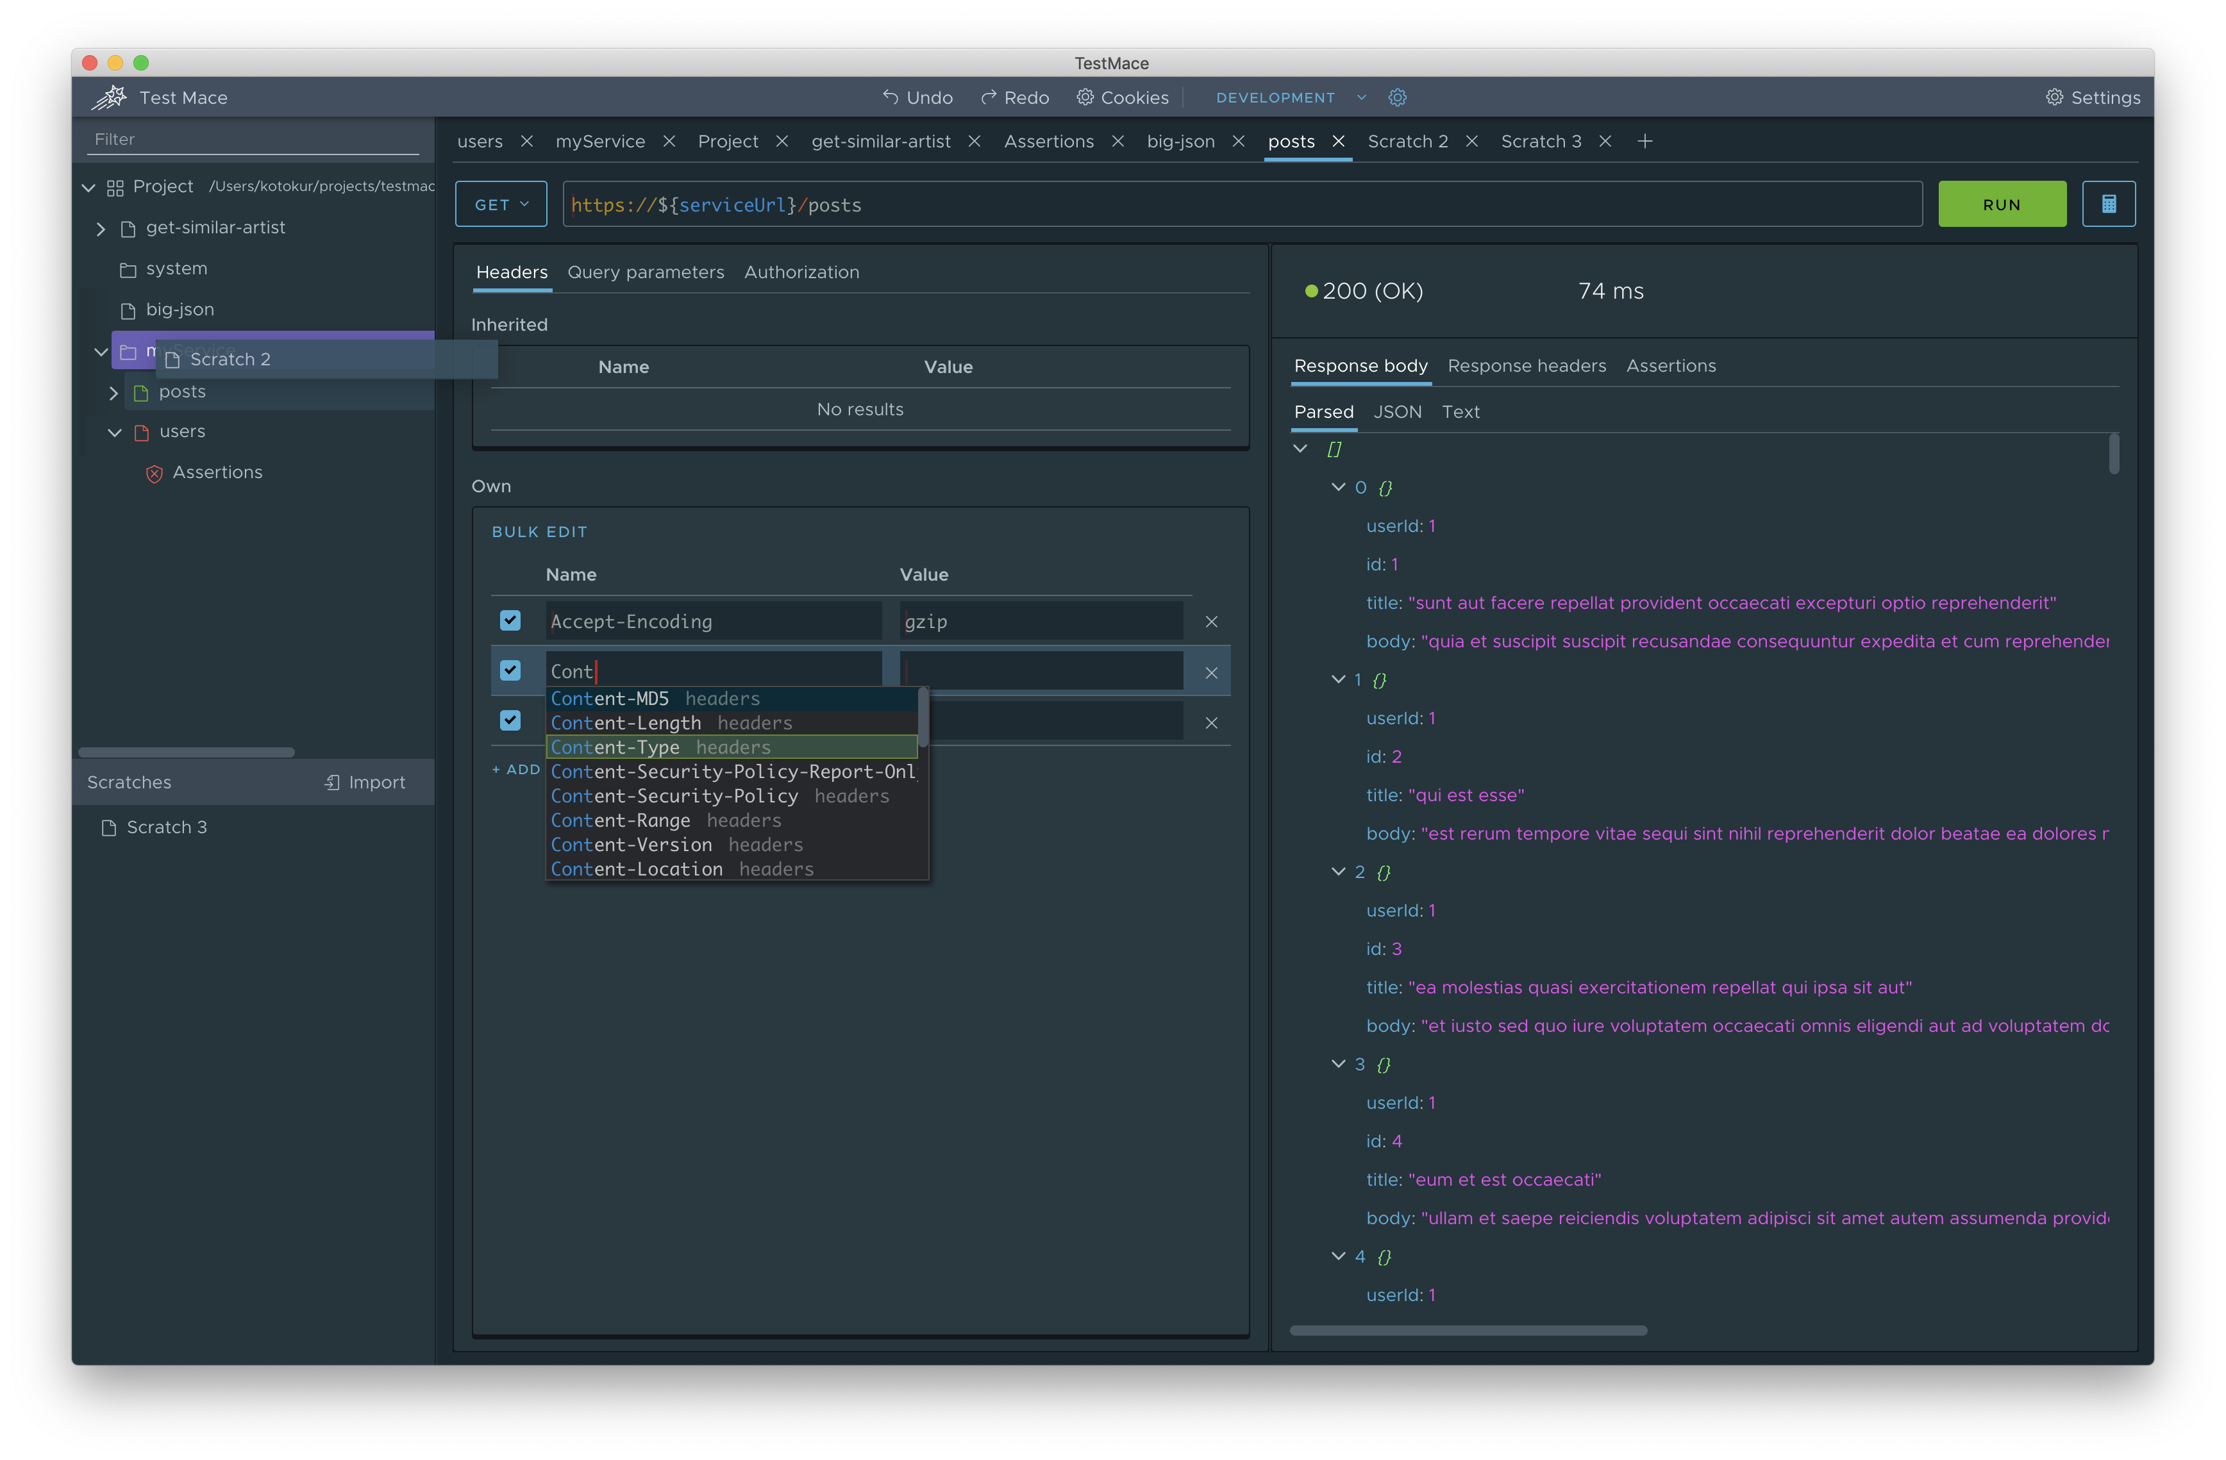Collapse the get-similar-artist tree item
Image resolution: width=2226 pixels, height=1460 pixels.
[100, 228]
